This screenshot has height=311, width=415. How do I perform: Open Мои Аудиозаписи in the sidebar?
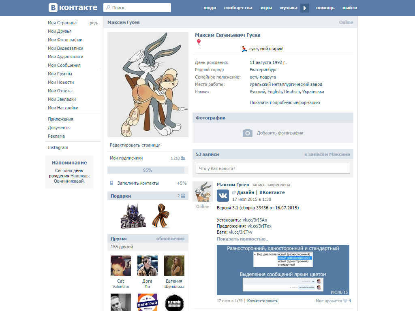(65, 57)
